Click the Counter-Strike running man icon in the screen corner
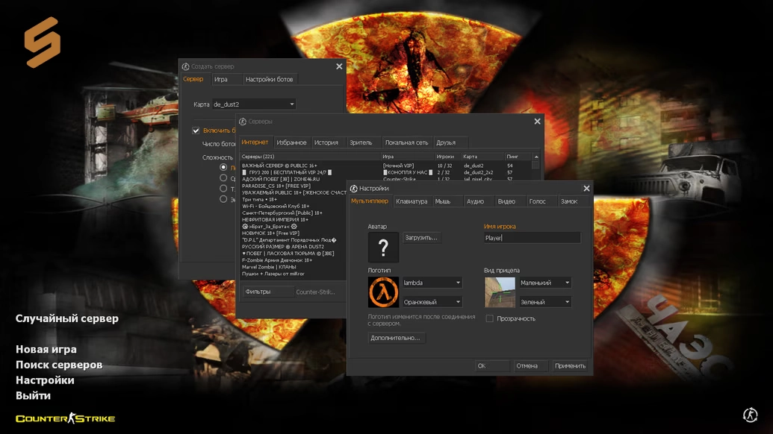The height and width of the screenshot is (434, 773). coord(750,415)
